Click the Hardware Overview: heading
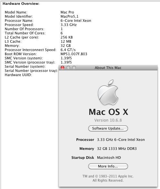The image size is (160, 189). pyautogui.click(x=21, y=4)
